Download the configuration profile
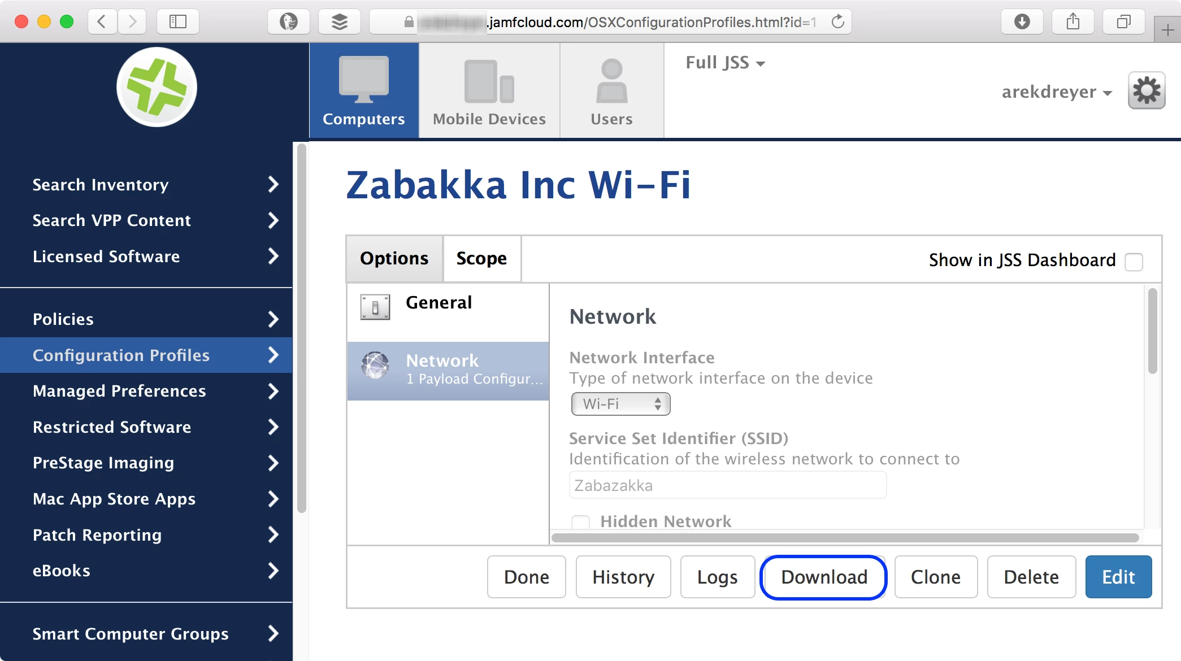The image size is (1181, 661). (x=824, y=577)
